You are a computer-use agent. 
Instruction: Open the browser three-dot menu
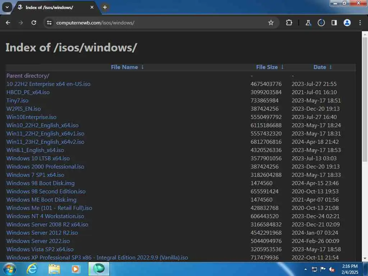coord(360,23)
